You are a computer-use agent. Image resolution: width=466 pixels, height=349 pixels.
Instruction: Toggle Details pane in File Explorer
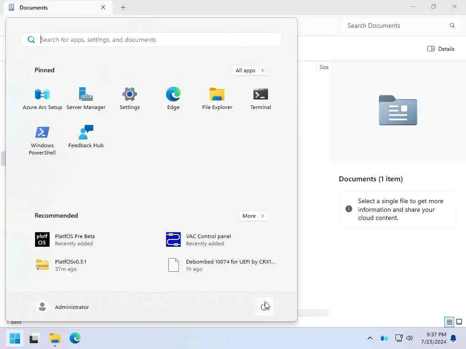[441, 49]
